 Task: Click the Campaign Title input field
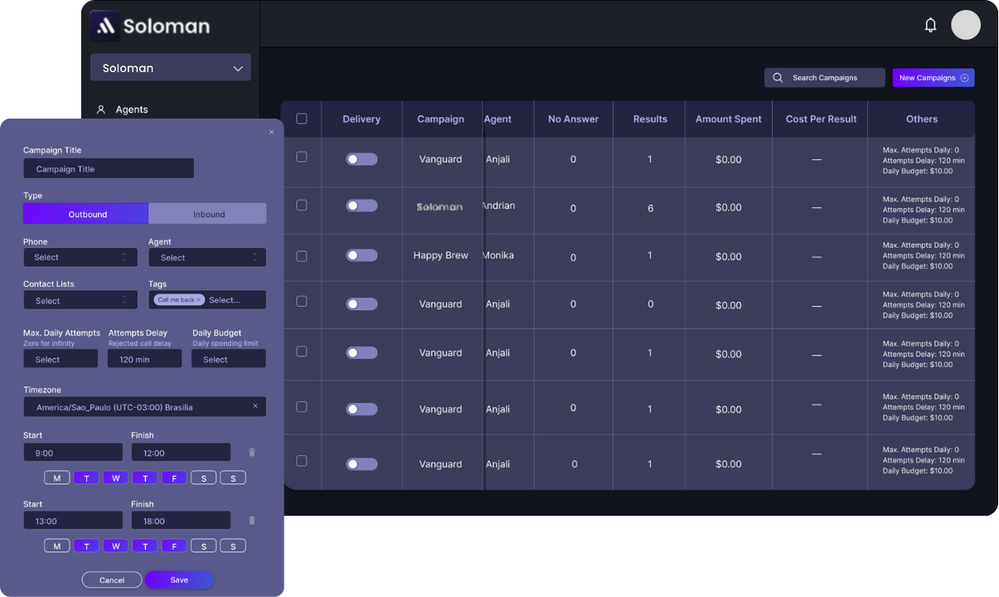point(109,169)
